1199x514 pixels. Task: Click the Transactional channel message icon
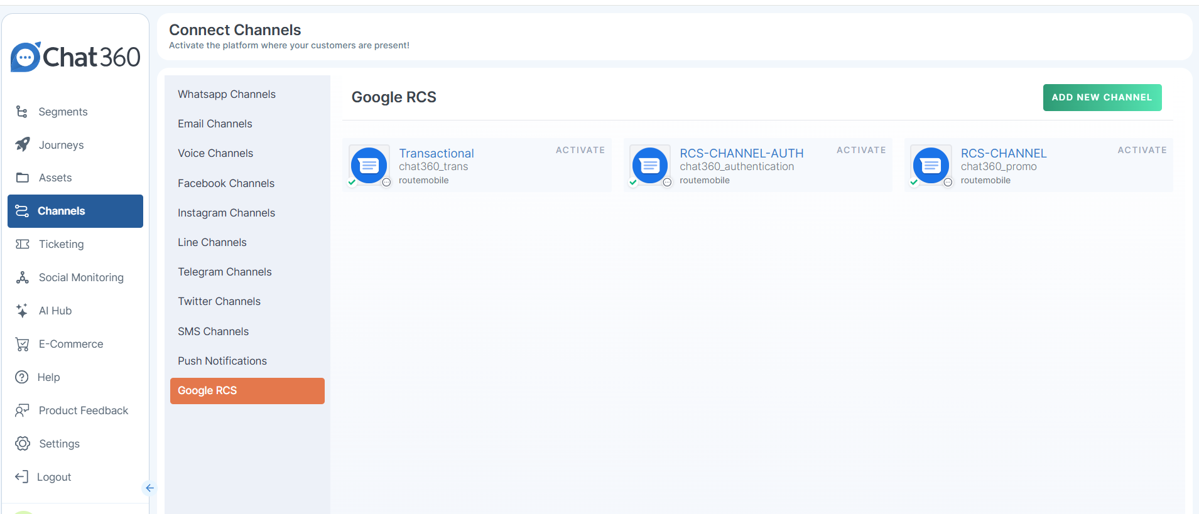[369, 166]
